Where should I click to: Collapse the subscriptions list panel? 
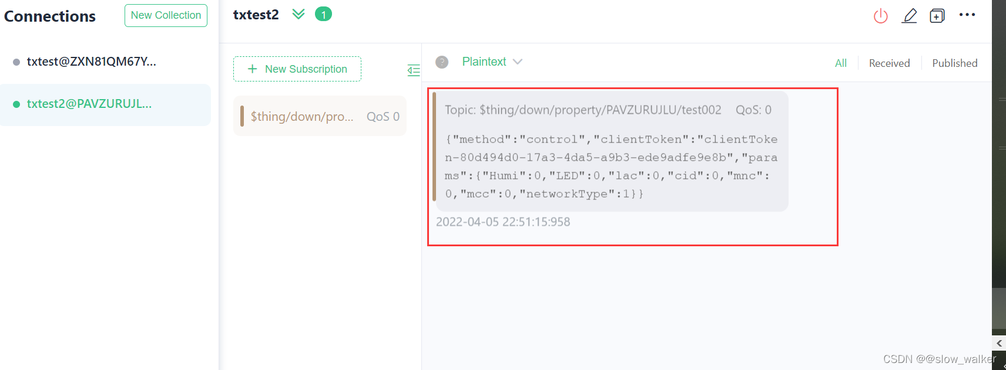click(x=414, y=70)
